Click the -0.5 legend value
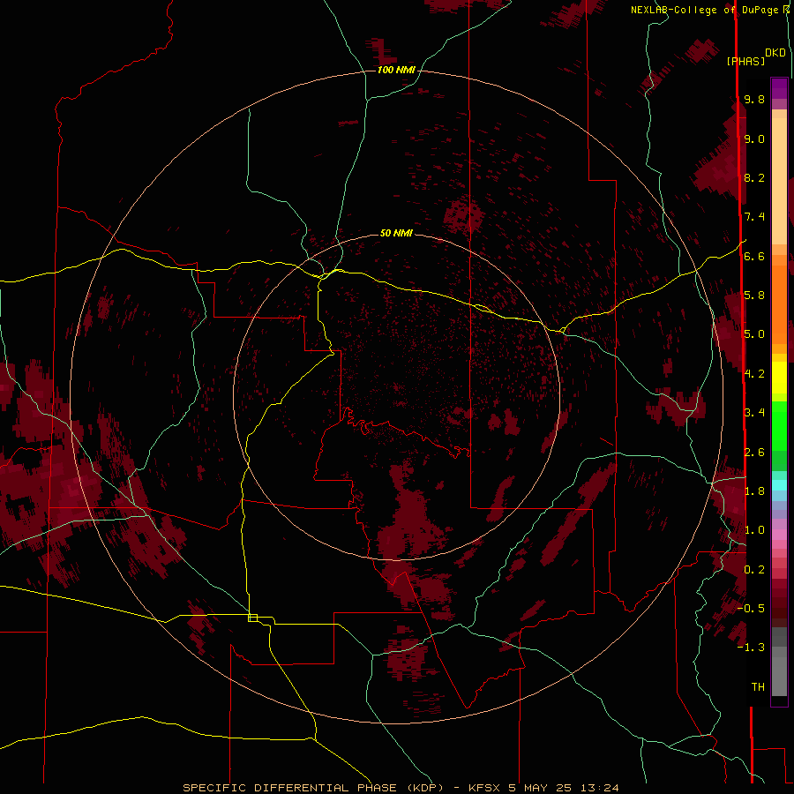The image size is (794, 794). [751, 608]
